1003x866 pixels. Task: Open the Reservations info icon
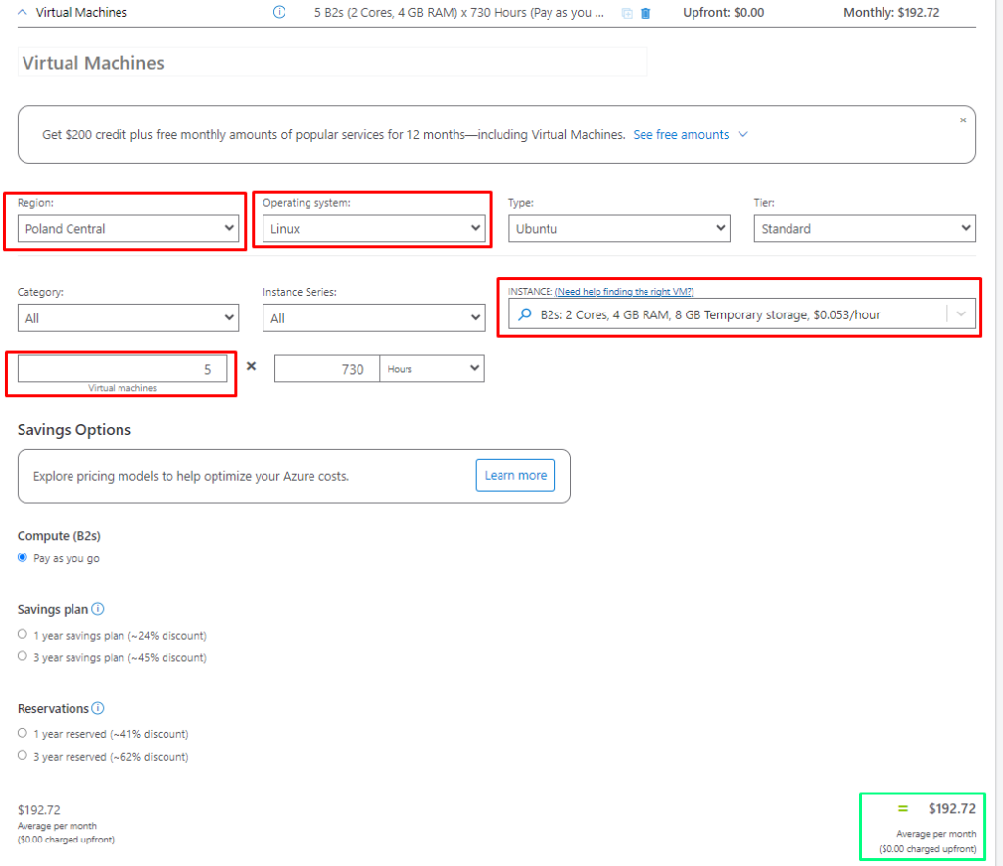(98, 708)
